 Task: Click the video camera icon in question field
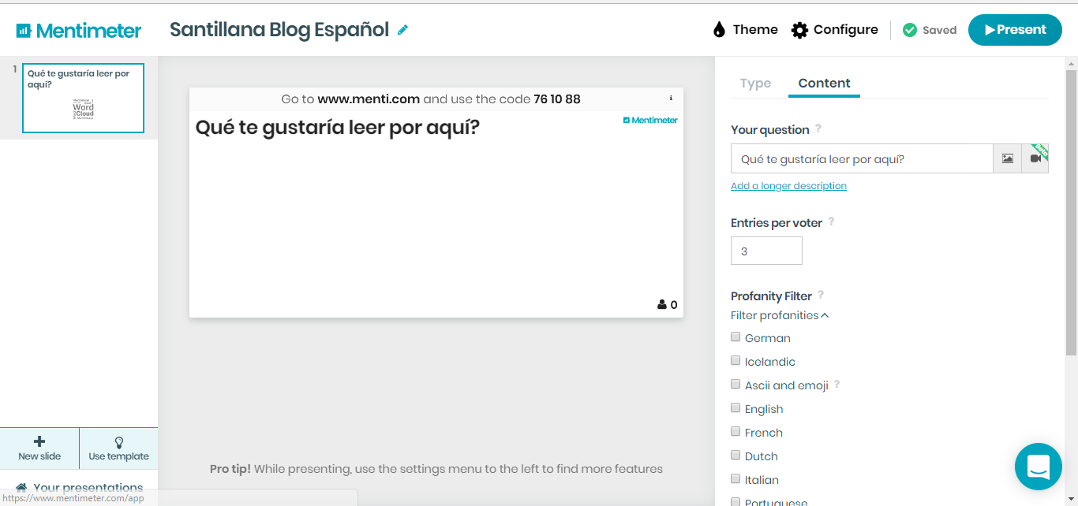(x=1035, y=158)
